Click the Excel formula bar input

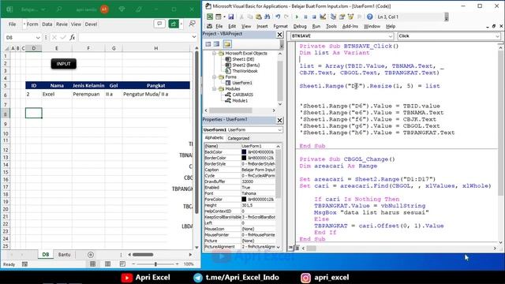tap(134, 37)
